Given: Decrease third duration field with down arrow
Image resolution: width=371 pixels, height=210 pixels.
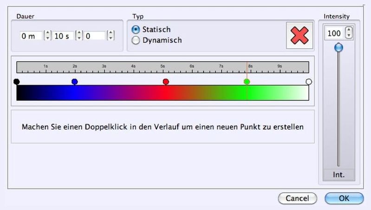Looking at the screenshot, I should [x=111, y=38].
